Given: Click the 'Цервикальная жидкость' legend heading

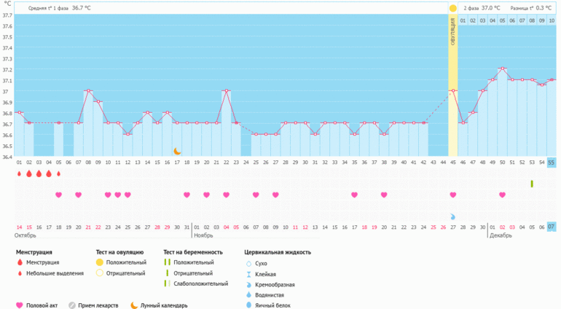Looking at the screenshot, I should [x=278, y=252].
